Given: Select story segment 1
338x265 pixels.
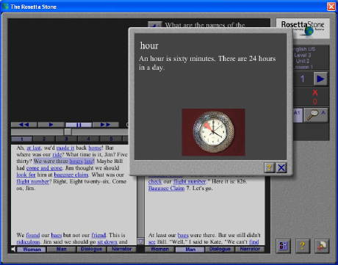Looking at the screenshot, I should point(21,139).
